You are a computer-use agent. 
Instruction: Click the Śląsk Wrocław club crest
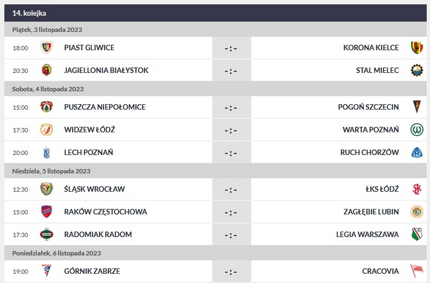point(46,189)
